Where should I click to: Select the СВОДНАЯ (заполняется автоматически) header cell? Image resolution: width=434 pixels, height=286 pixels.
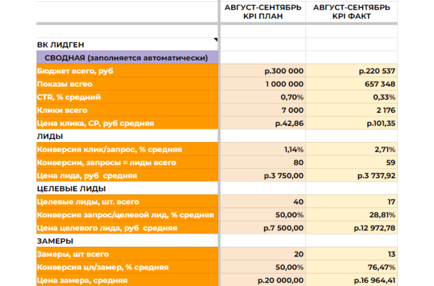[127, 58]
